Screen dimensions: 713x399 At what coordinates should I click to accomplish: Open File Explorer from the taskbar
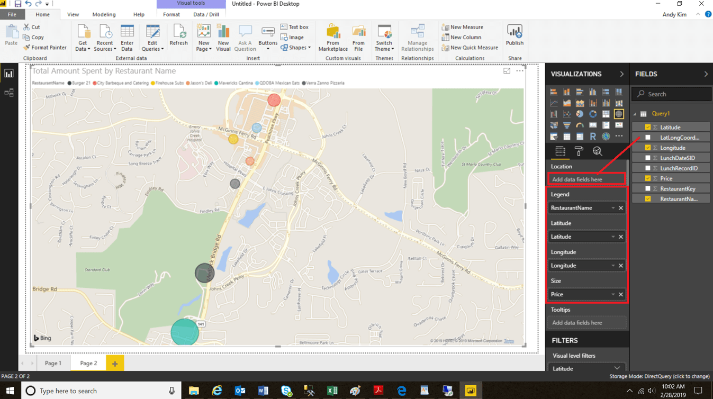194,391
